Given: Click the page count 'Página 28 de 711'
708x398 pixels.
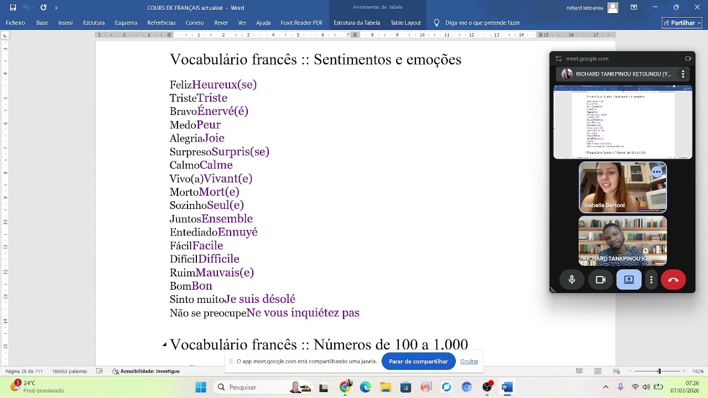Looking at the screenshot, I should click(24, 371).
